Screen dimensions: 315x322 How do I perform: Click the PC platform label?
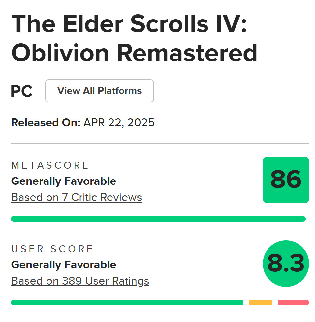coord(22,91)
